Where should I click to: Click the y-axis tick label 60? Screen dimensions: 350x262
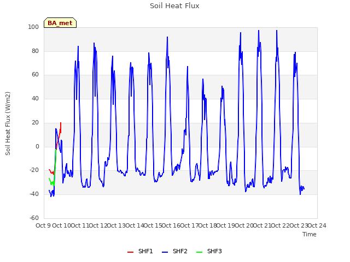click(x=35, y=75)
